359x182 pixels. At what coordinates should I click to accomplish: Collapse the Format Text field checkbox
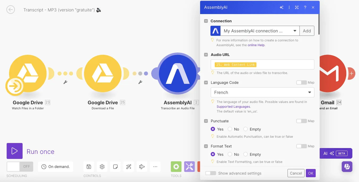(206, 146)
